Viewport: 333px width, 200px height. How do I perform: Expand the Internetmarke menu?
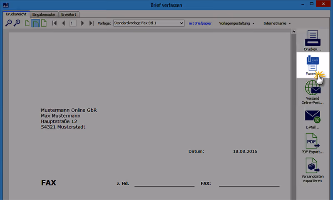(277, 23)
